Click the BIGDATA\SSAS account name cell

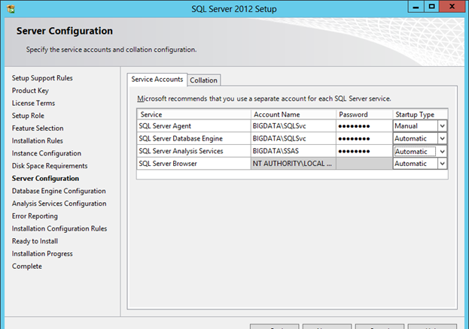click(293, 151)
